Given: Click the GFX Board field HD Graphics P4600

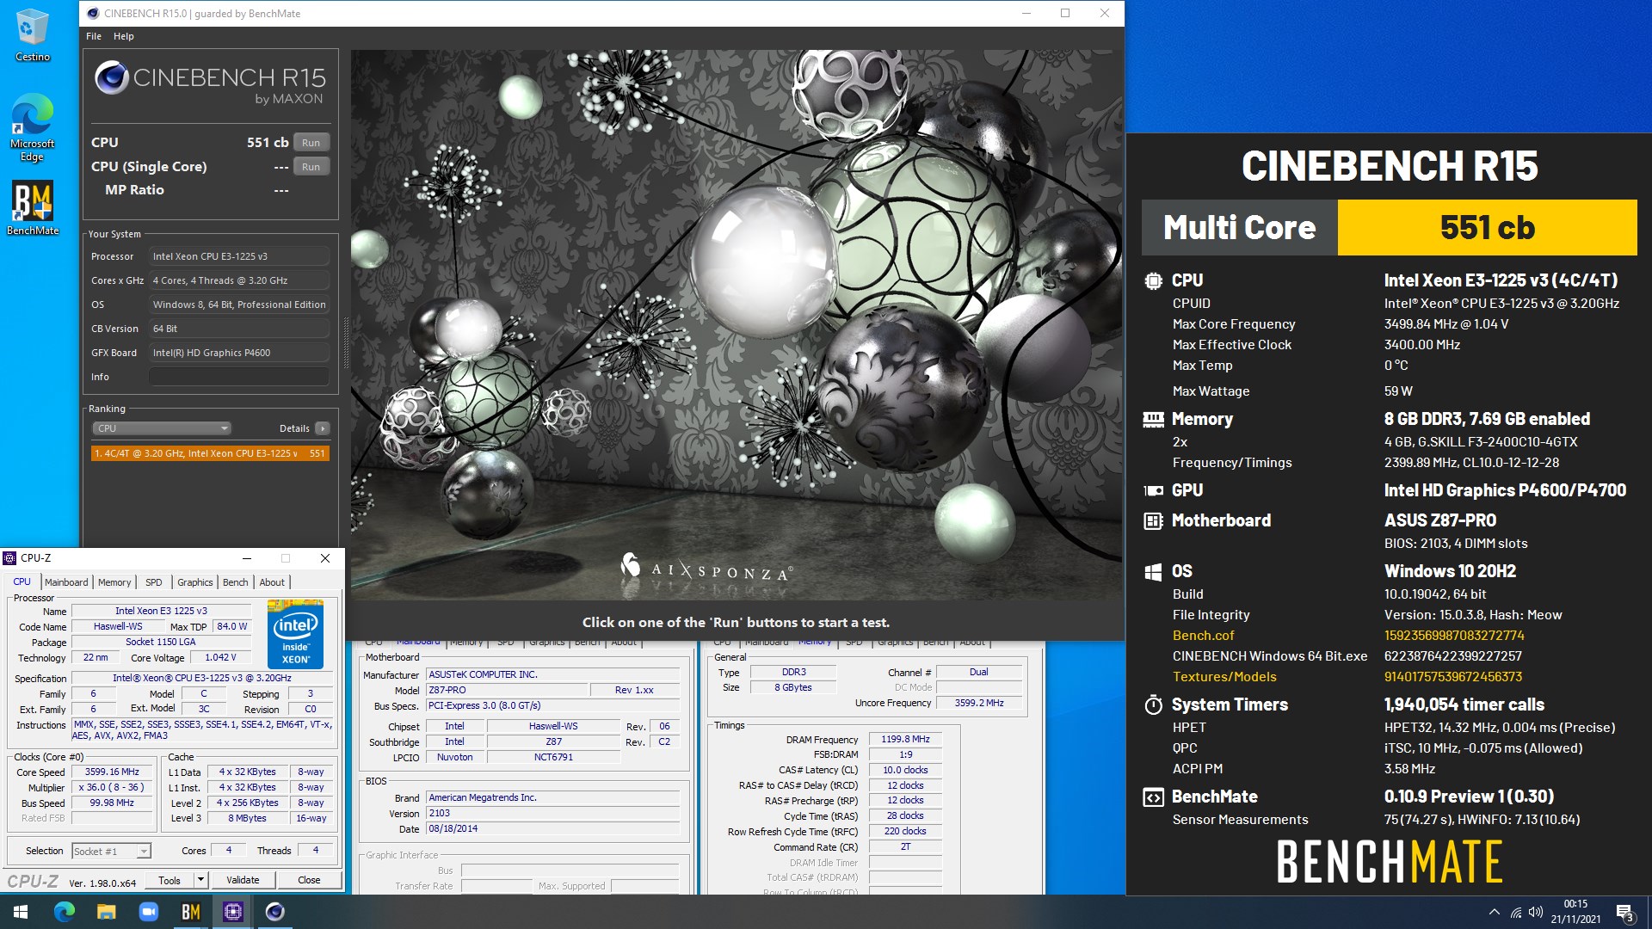Looking at the screenshot, I should [239, 353].
